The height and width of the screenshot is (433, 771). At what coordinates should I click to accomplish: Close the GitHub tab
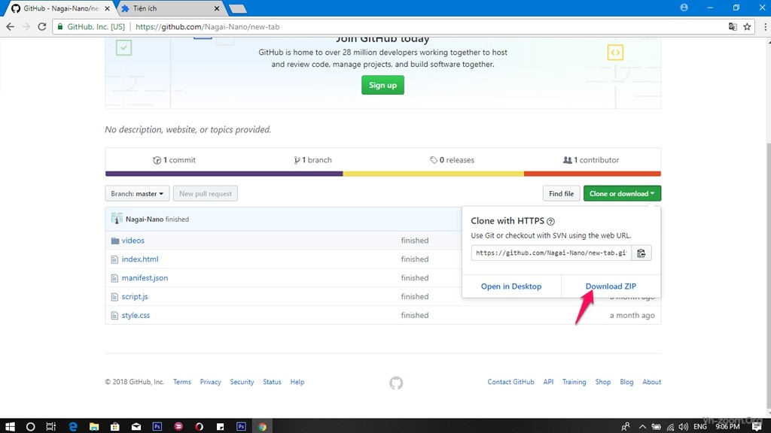coord(107,8)
